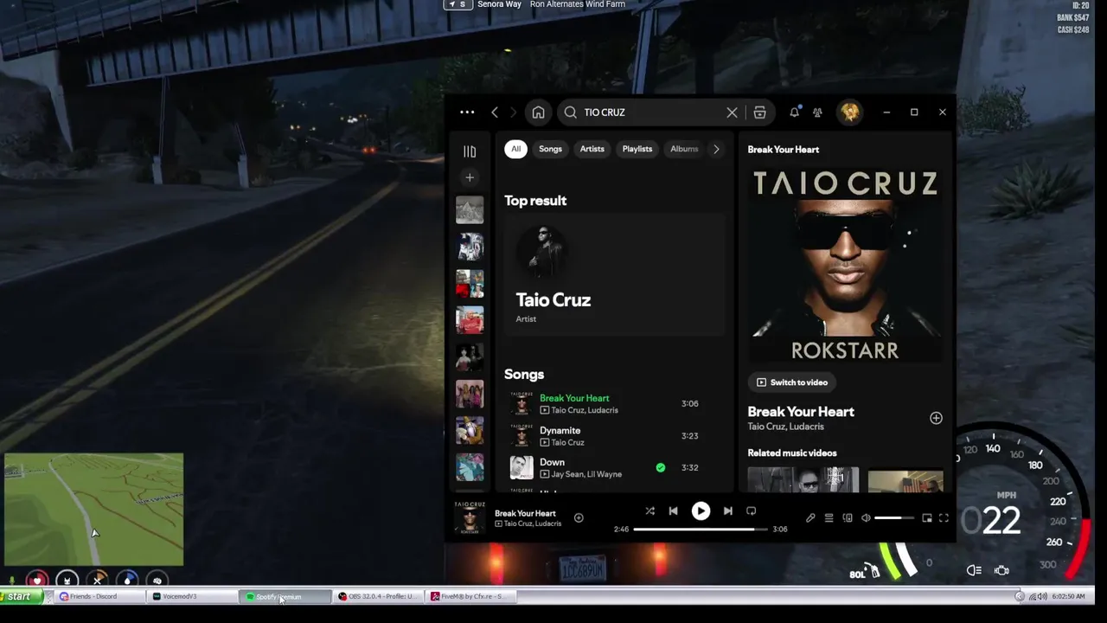
Task: Select the Songs filter chip
Action: [550, 149]
